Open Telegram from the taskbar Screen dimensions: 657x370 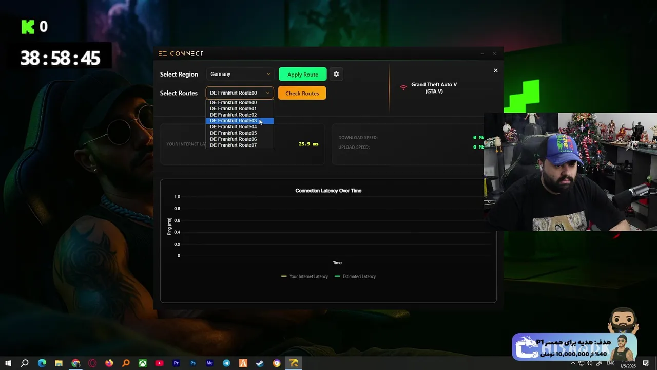[226, 363]
